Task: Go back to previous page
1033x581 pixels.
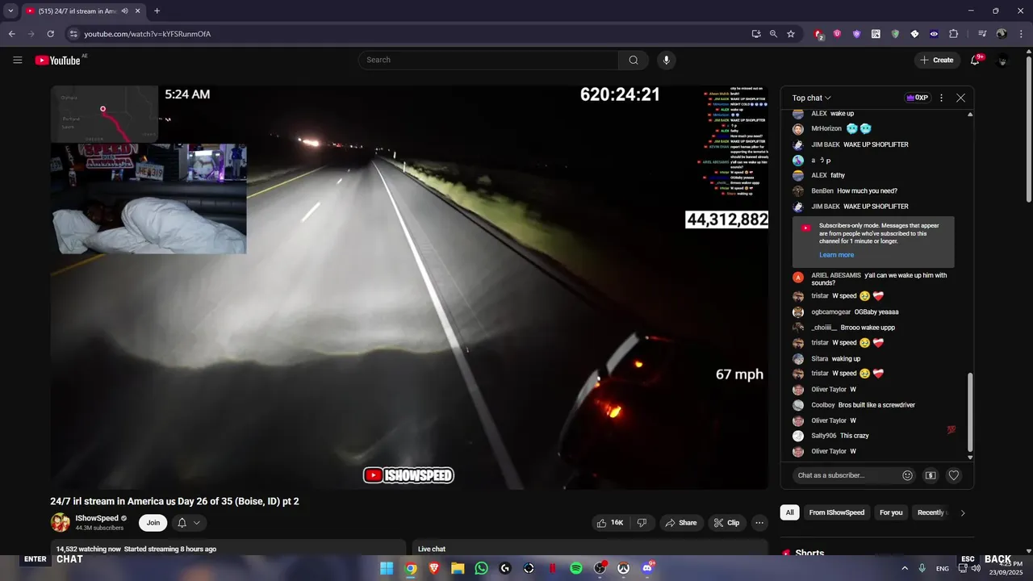Action: (11, 34)
